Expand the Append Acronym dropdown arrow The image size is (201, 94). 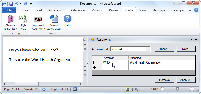[44, 29]
